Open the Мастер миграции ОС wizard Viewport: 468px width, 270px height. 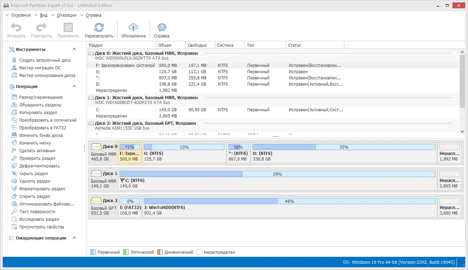click(41, 68)
